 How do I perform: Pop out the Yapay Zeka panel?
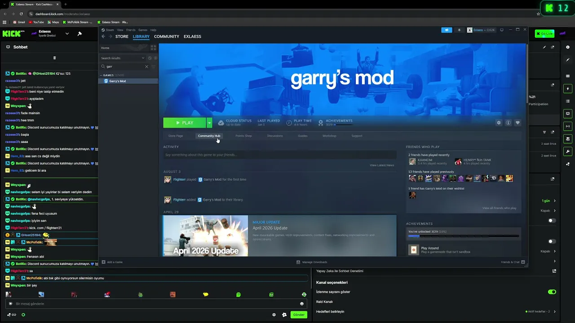point(554,271)
